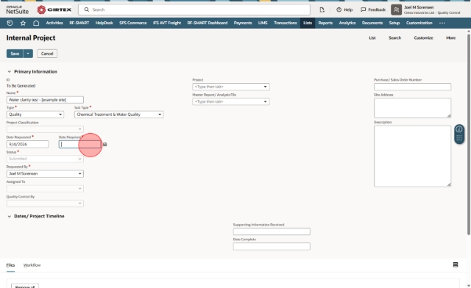Image resolution: width=471 pixels, height=288 pixels.
Task: Go to the Home icon
Action: 36,23
